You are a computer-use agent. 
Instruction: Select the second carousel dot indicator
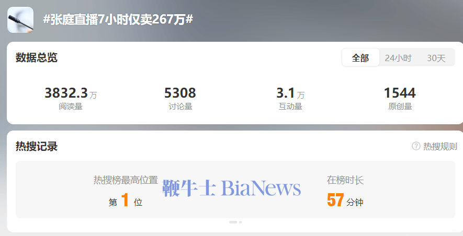(240, 222)
